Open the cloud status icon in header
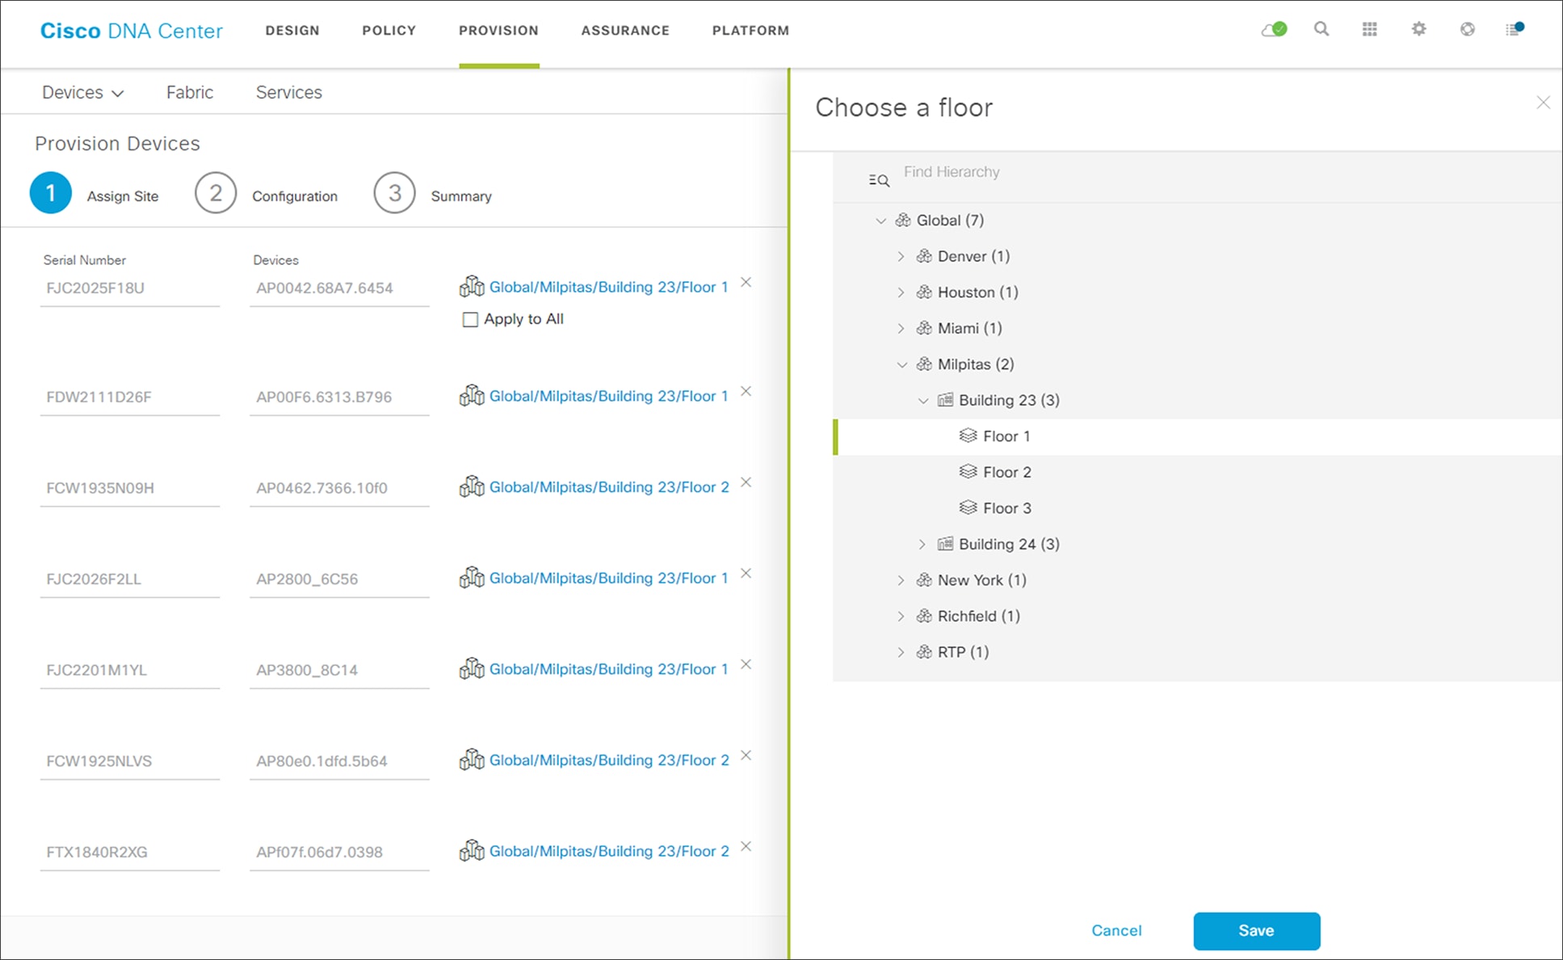The width and height of the screenshot is (1563, 960). [1274, 30]
